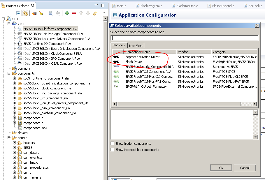The height and width of the screenshot is (180, 265).
Task: Click the gray folder toolbar icon
Action: (x=58, y=13)
